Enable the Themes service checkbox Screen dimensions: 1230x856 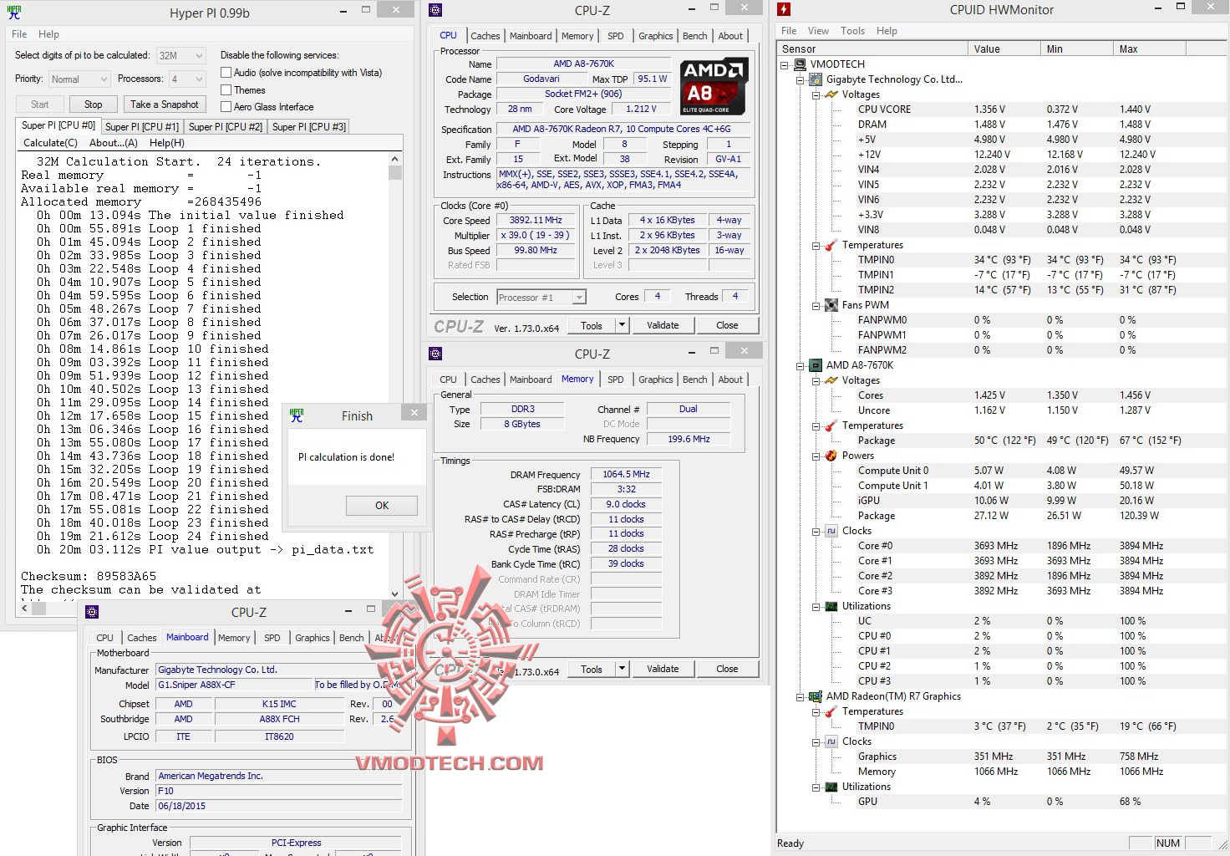point(226,89)
